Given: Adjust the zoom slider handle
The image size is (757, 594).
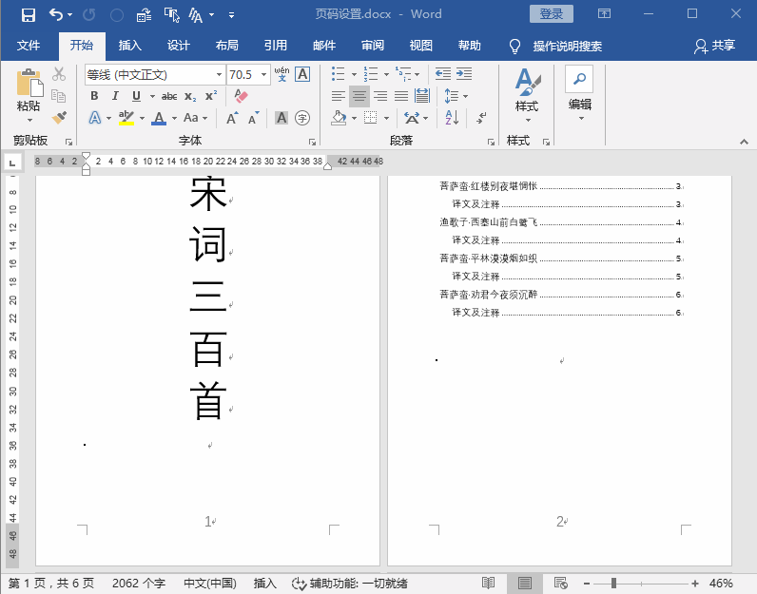Looking at the screenshot, I should click(613, 584).
